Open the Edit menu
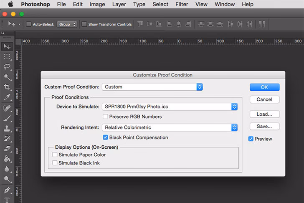The image size is (304, 203). click(78, 4)
